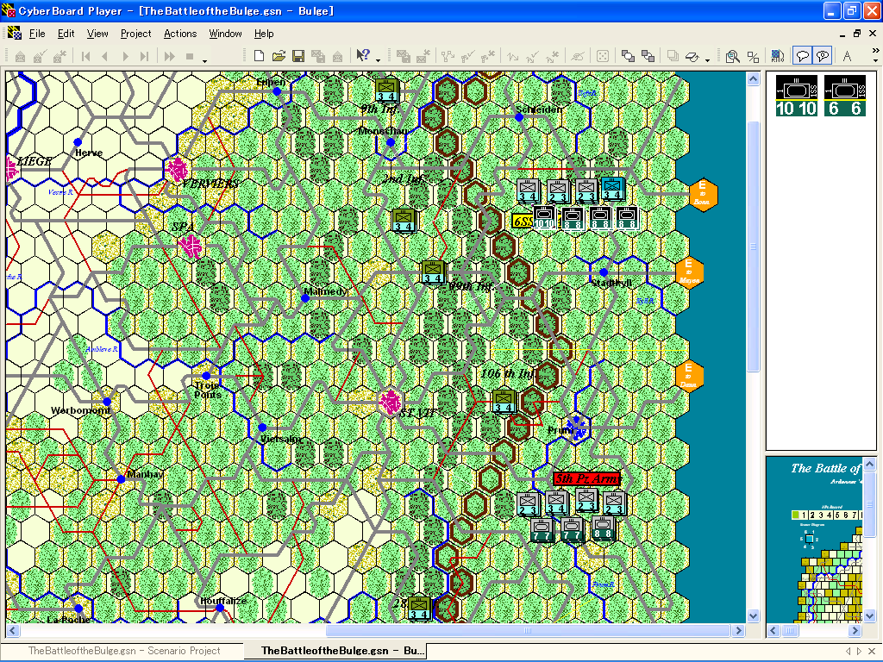Click the map's horizontal scrollbar left arrow
The height and width of the screenshot is (662, 883).
12,630
